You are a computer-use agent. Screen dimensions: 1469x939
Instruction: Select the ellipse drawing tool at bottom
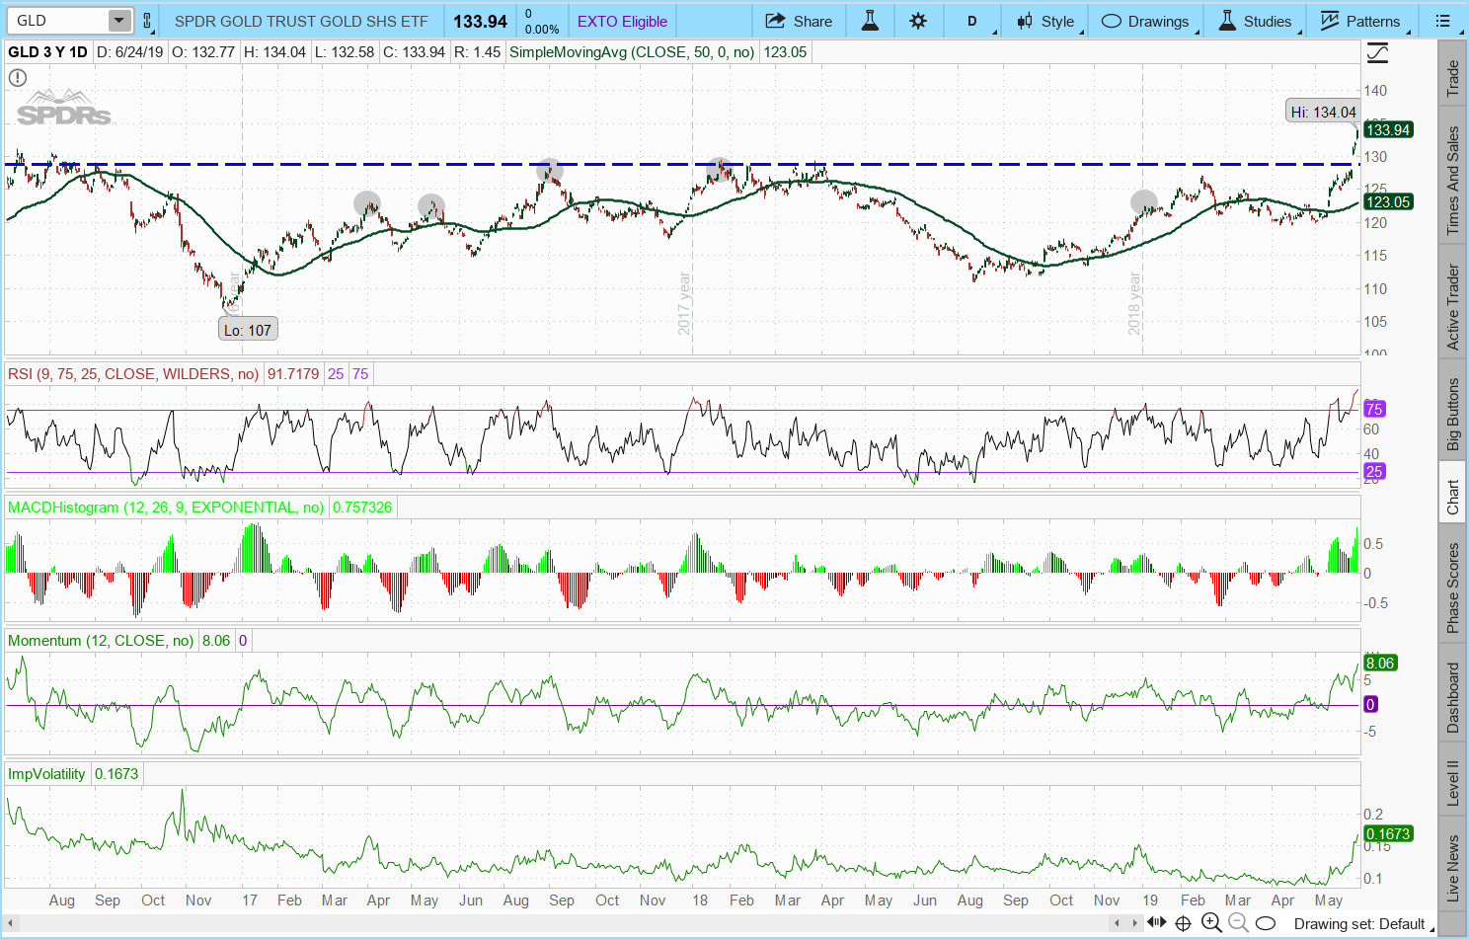(1265, 924)
